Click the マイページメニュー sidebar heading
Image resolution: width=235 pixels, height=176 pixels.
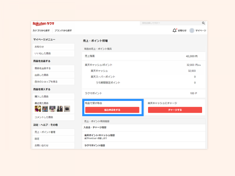[x=44, y=40]
